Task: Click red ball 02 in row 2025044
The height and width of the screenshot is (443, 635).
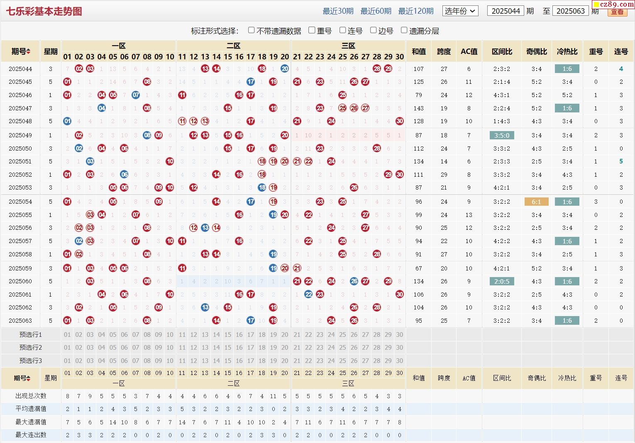Action: (x=79, y=69)
